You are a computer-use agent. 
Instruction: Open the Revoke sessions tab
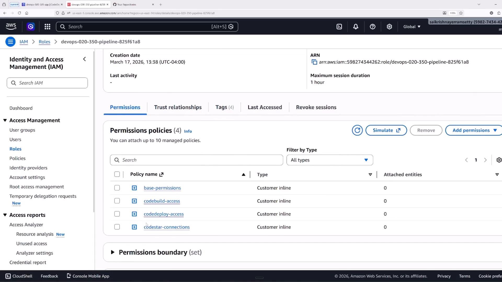[316, 107]
